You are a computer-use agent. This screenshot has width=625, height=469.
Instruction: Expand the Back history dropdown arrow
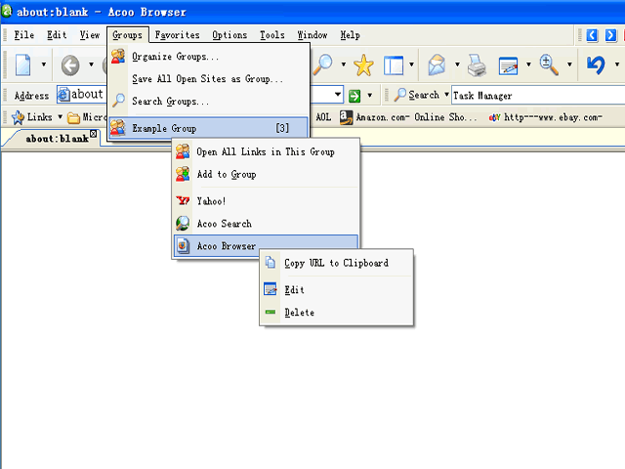coord(91,64)
